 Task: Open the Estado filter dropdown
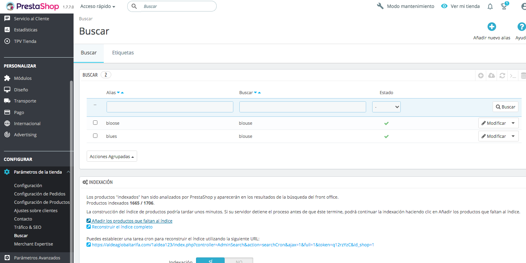386,107
